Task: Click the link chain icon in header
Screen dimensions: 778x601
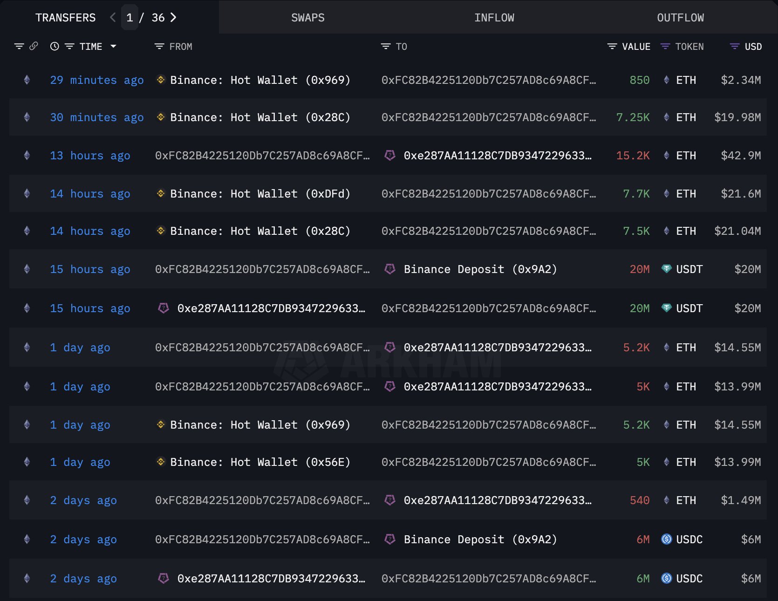Action: pos(34,46)
